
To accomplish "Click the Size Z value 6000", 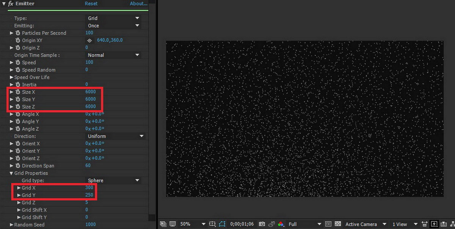I will [x=91, y=107].
